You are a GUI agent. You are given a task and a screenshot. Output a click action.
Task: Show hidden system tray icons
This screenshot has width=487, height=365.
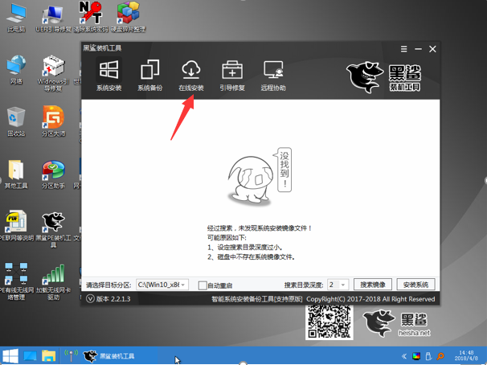(x=404, y=356)
